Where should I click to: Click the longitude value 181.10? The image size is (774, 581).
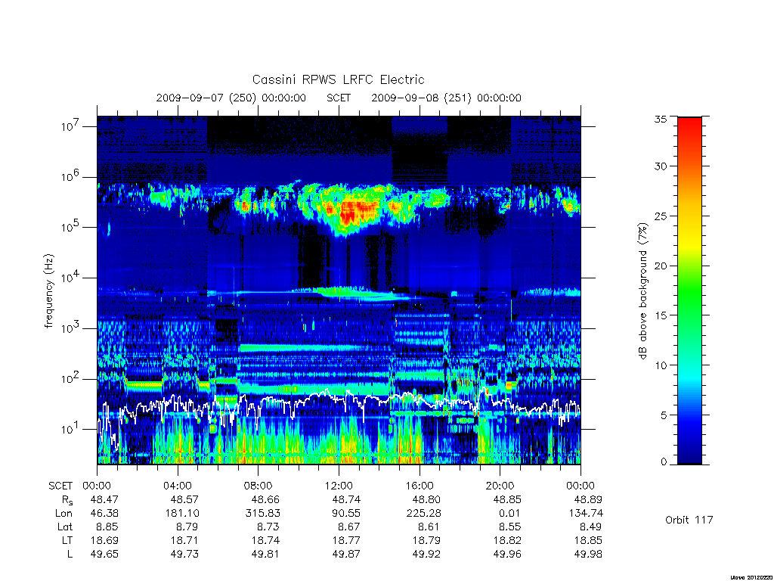click(181, 514)
